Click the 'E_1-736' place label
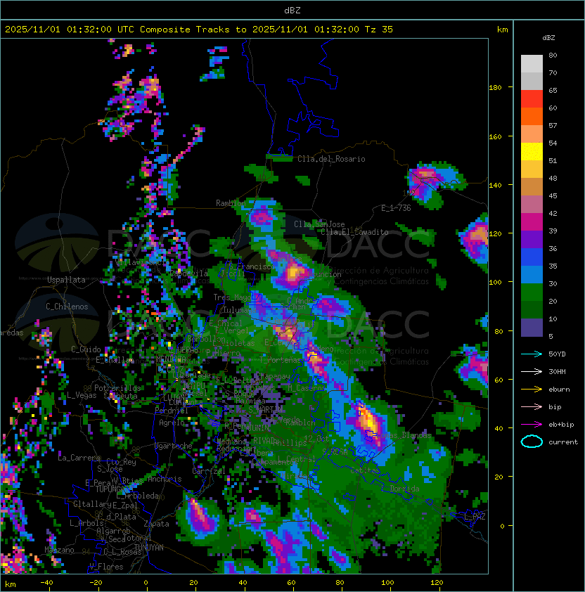 point(396,208)
